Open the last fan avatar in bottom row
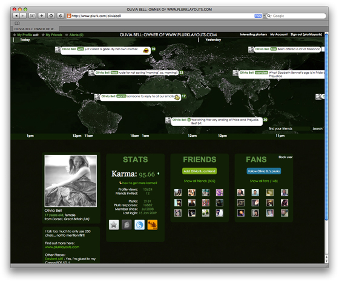The width and height of the screenshot is (339, 282). pos(285,213)
